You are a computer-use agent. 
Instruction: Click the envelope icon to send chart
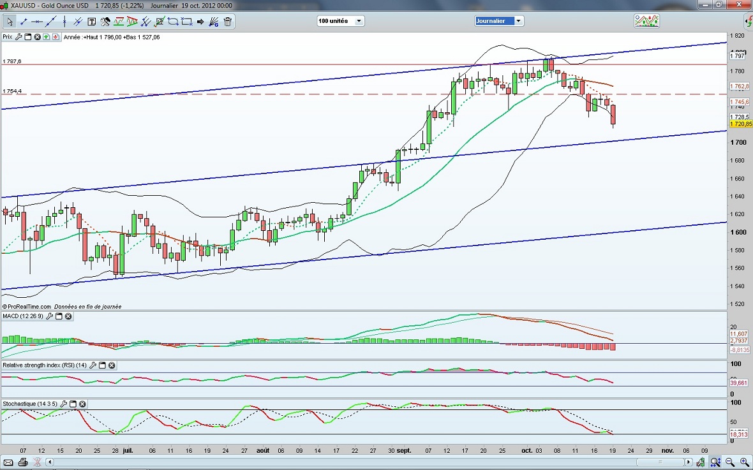click(9, 462)
